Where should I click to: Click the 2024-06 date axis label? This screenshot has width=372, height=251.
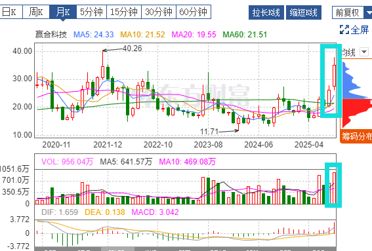tap(258, 145)
